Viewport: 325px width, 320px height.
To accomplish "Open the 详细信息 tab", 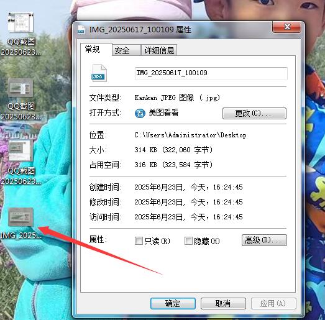I will click(x=159, y=50).
